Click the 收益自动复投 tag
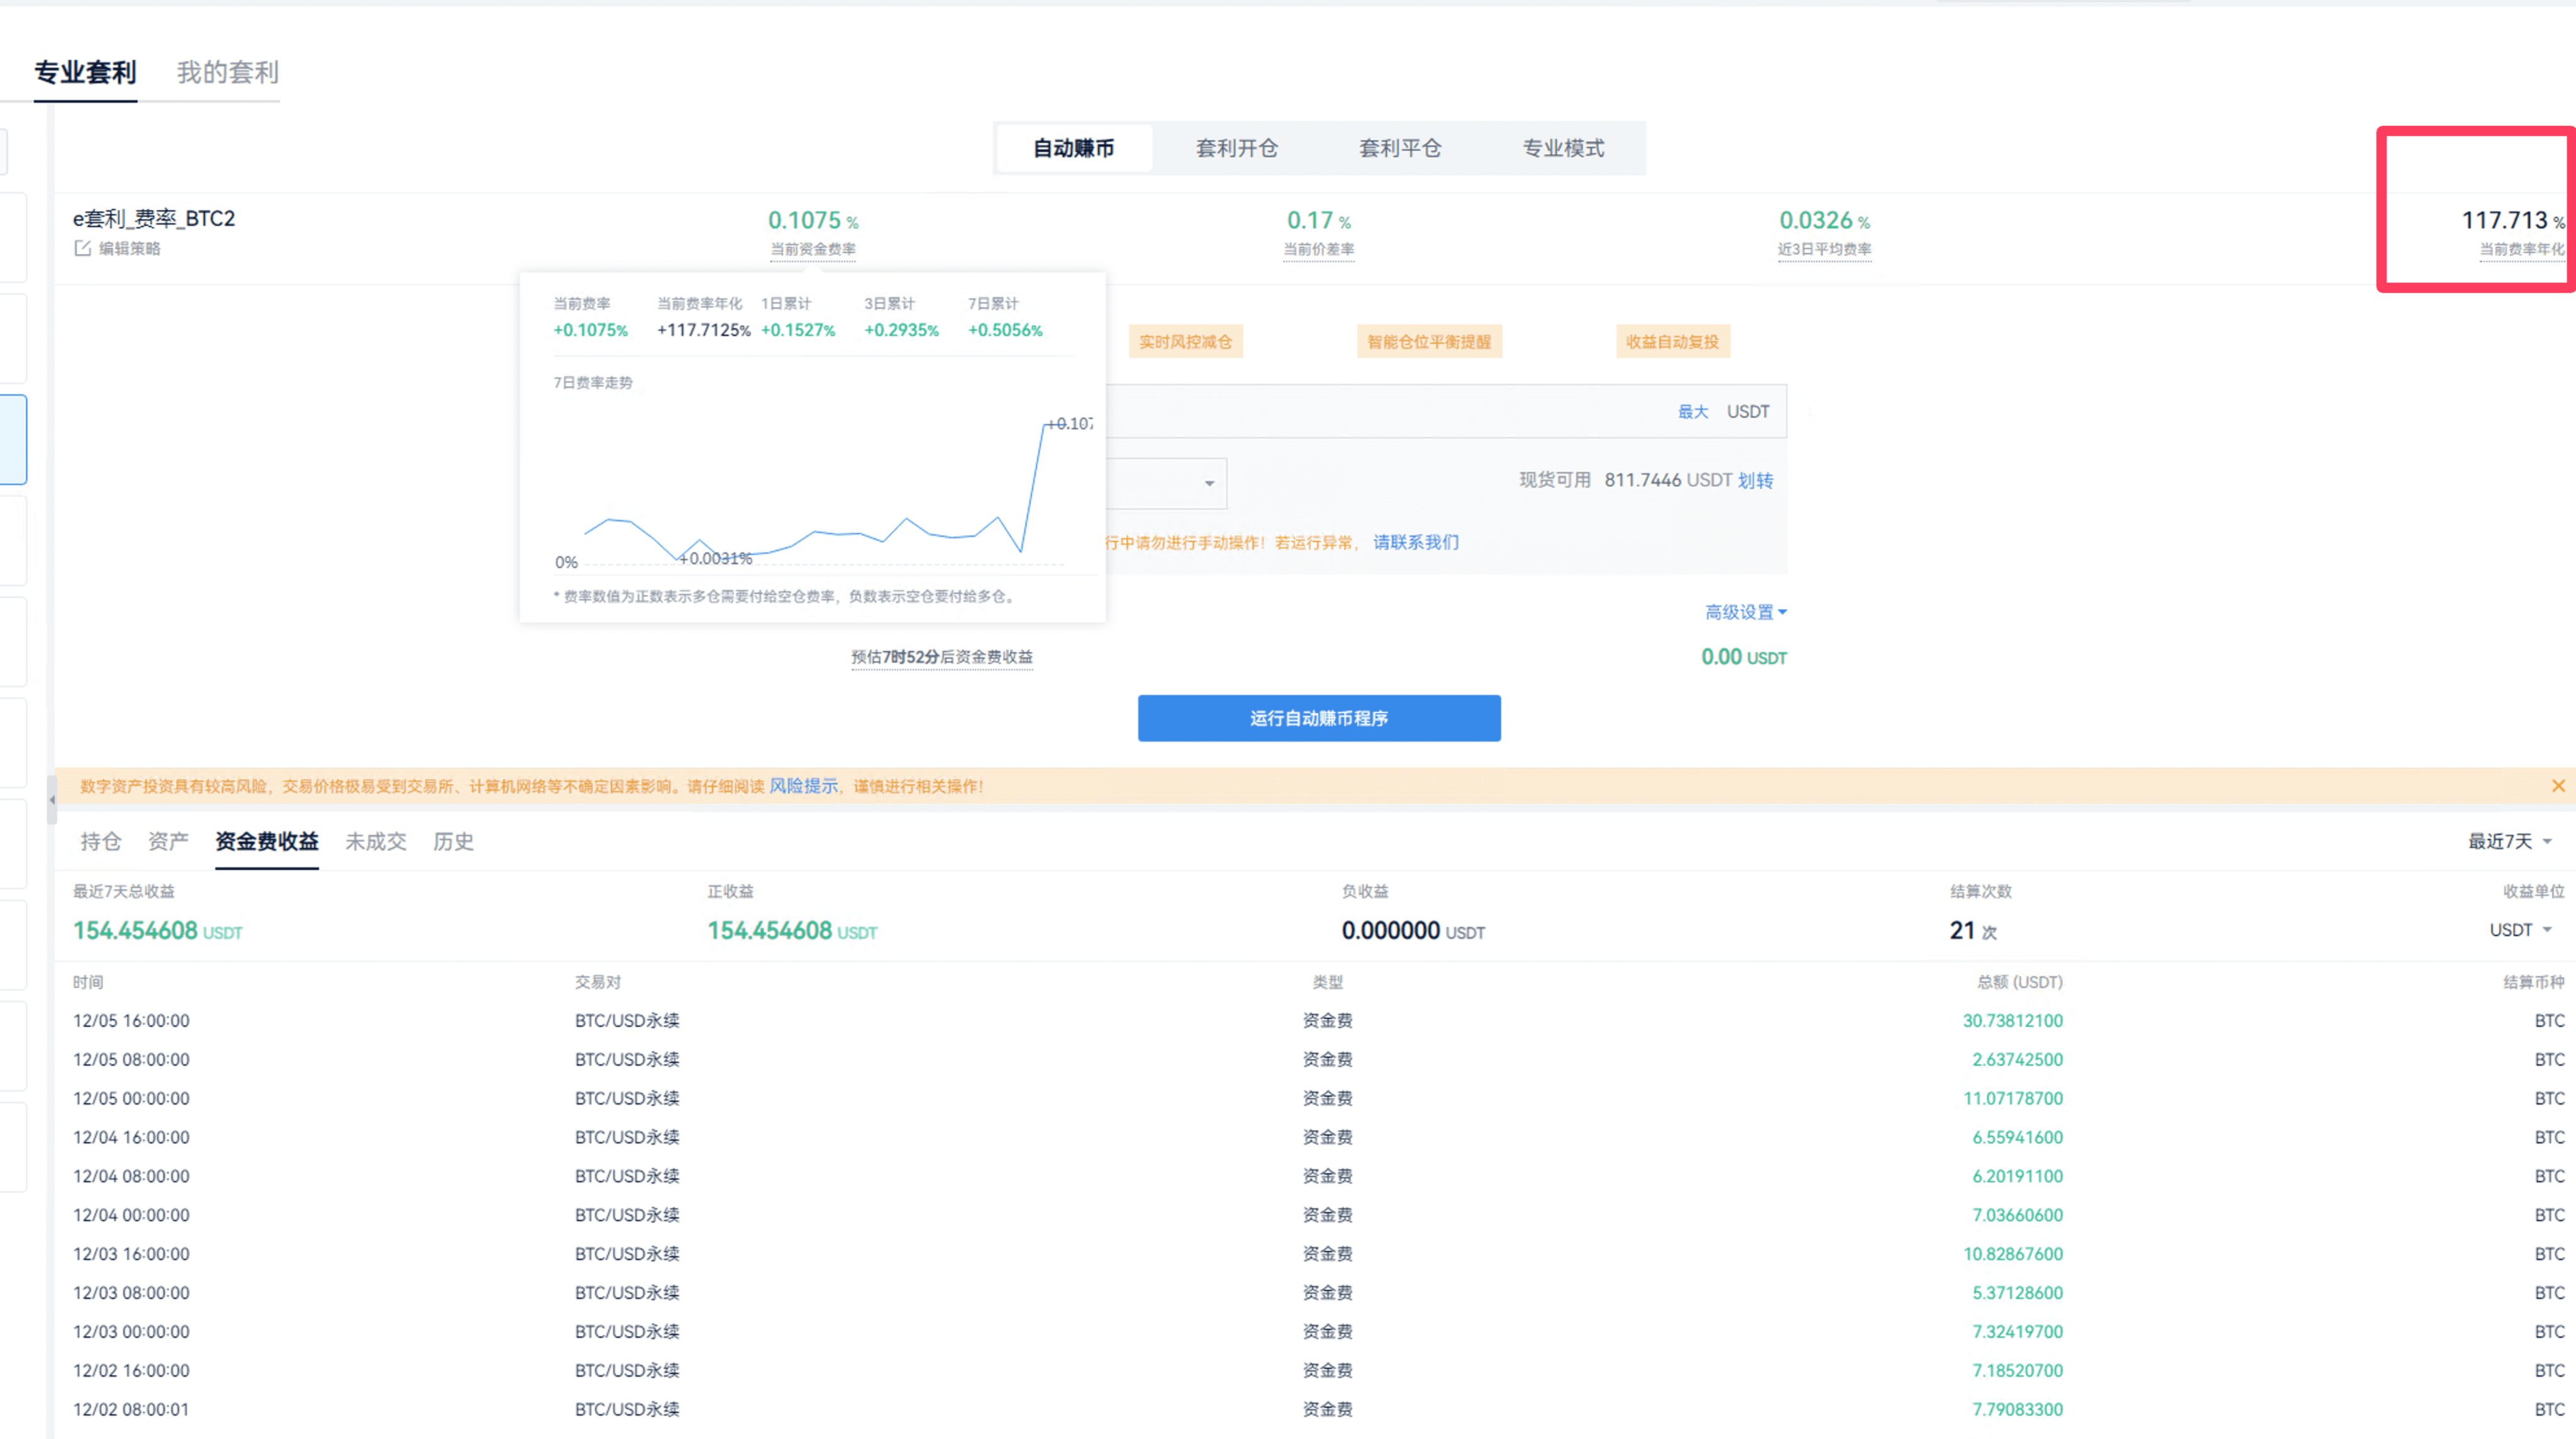The image size is (2576, 1439). click(1672, 342)
